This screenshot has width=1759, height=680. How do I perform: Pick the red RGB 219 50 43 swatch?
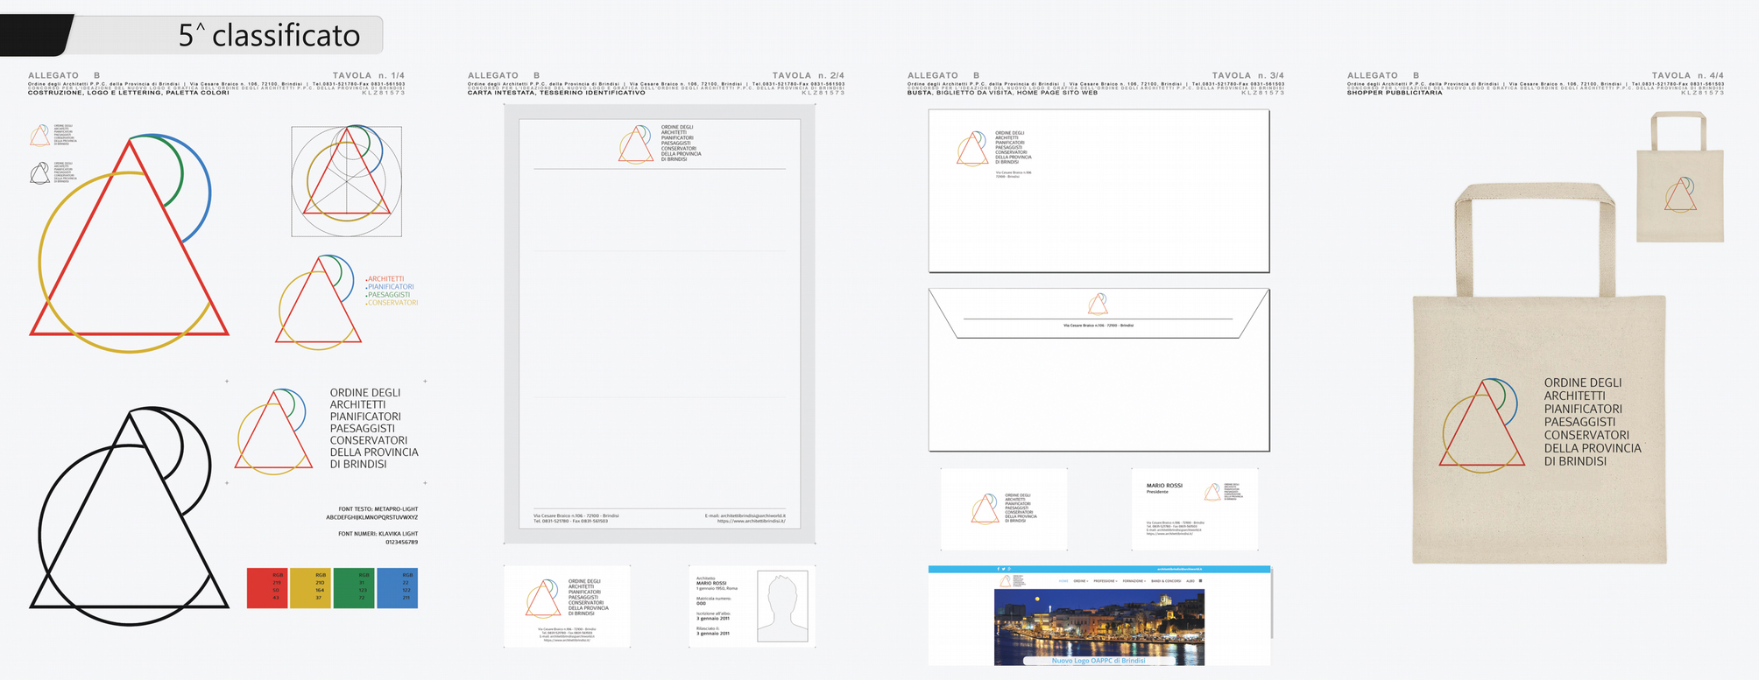(x=268, y=588)
